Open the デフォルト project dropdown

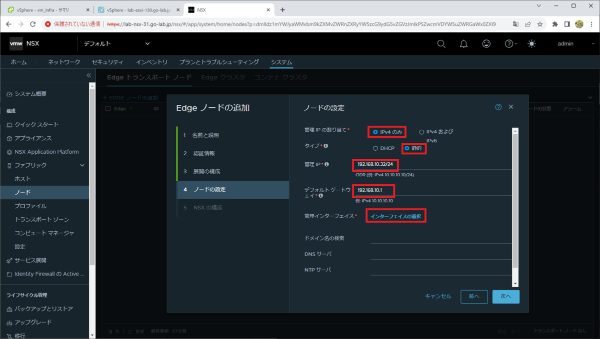117,44
